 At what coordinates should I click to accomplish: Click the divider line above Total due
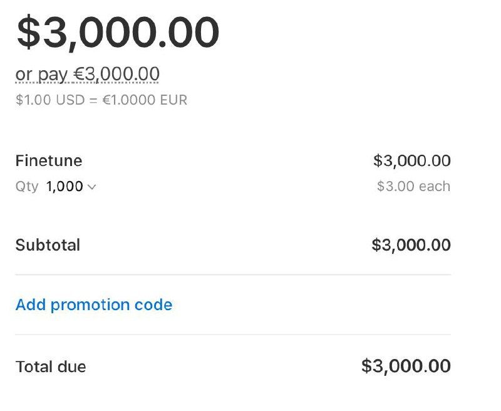[233, 335]
